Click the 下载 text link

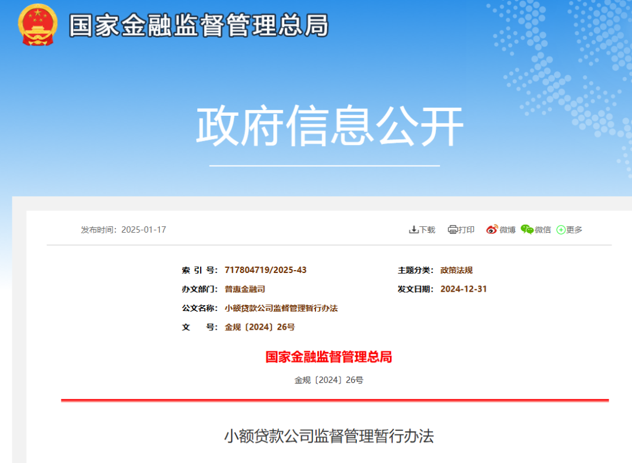pyautogui.click(x=427, y=230)
